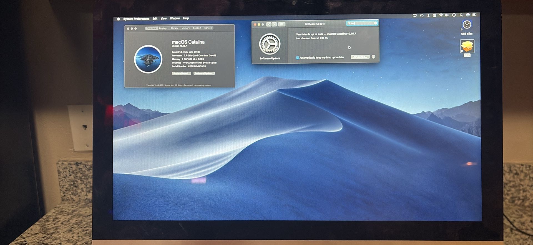Open the Help menu
533x245 pixels.
186,18
